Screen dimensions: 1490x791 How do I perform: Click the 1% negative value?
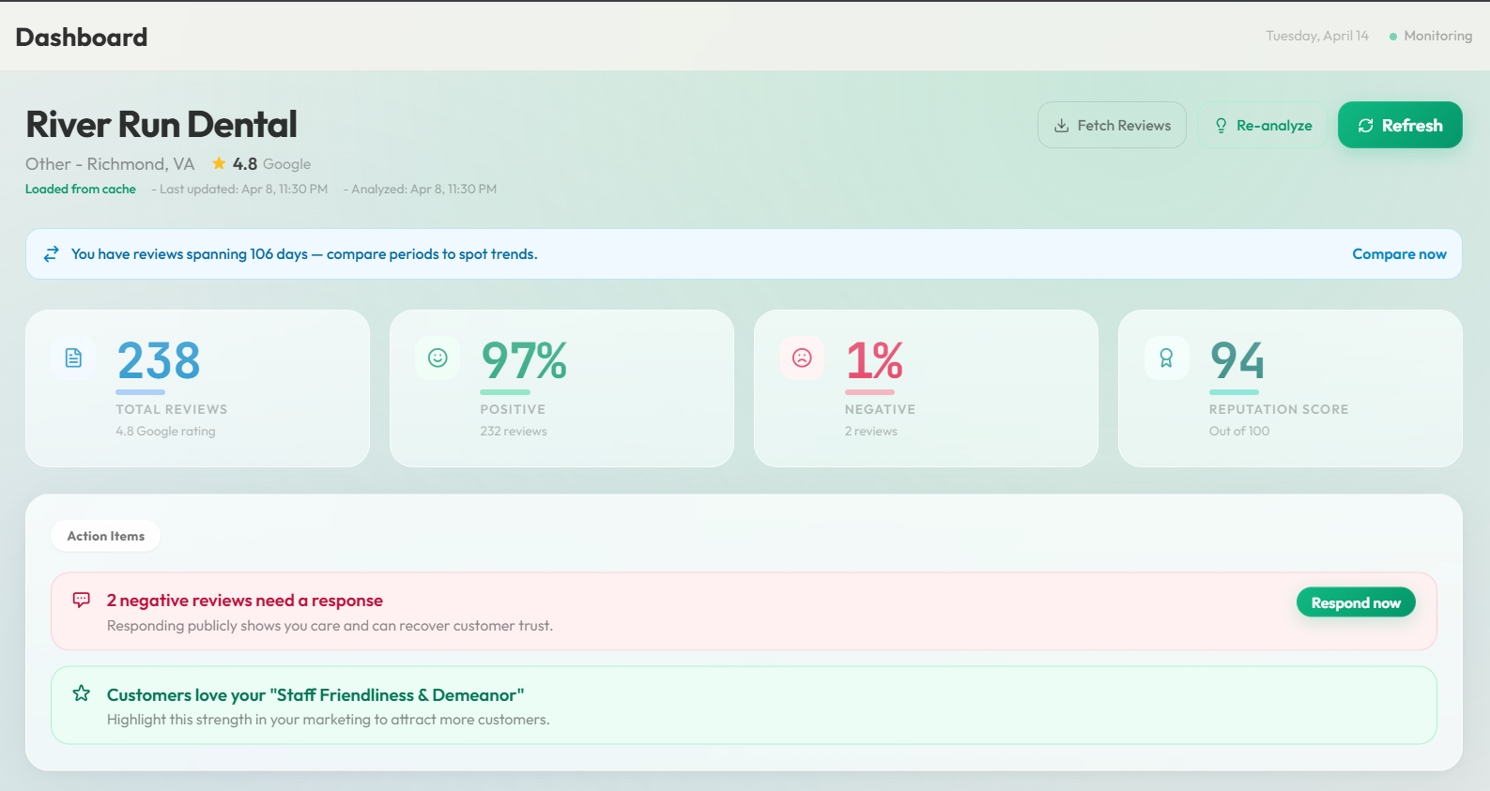(874, 360)
